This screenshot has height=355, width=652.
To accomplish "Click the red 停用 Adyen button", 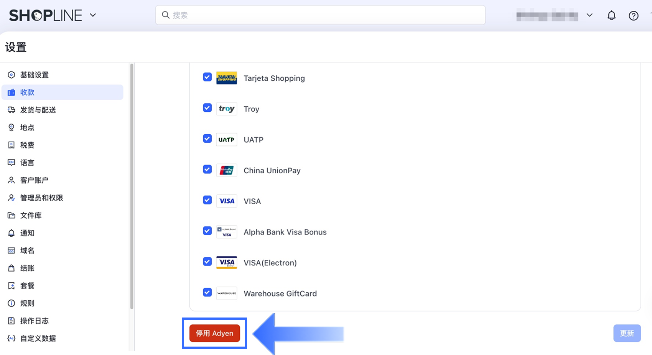I will [214, 333].
